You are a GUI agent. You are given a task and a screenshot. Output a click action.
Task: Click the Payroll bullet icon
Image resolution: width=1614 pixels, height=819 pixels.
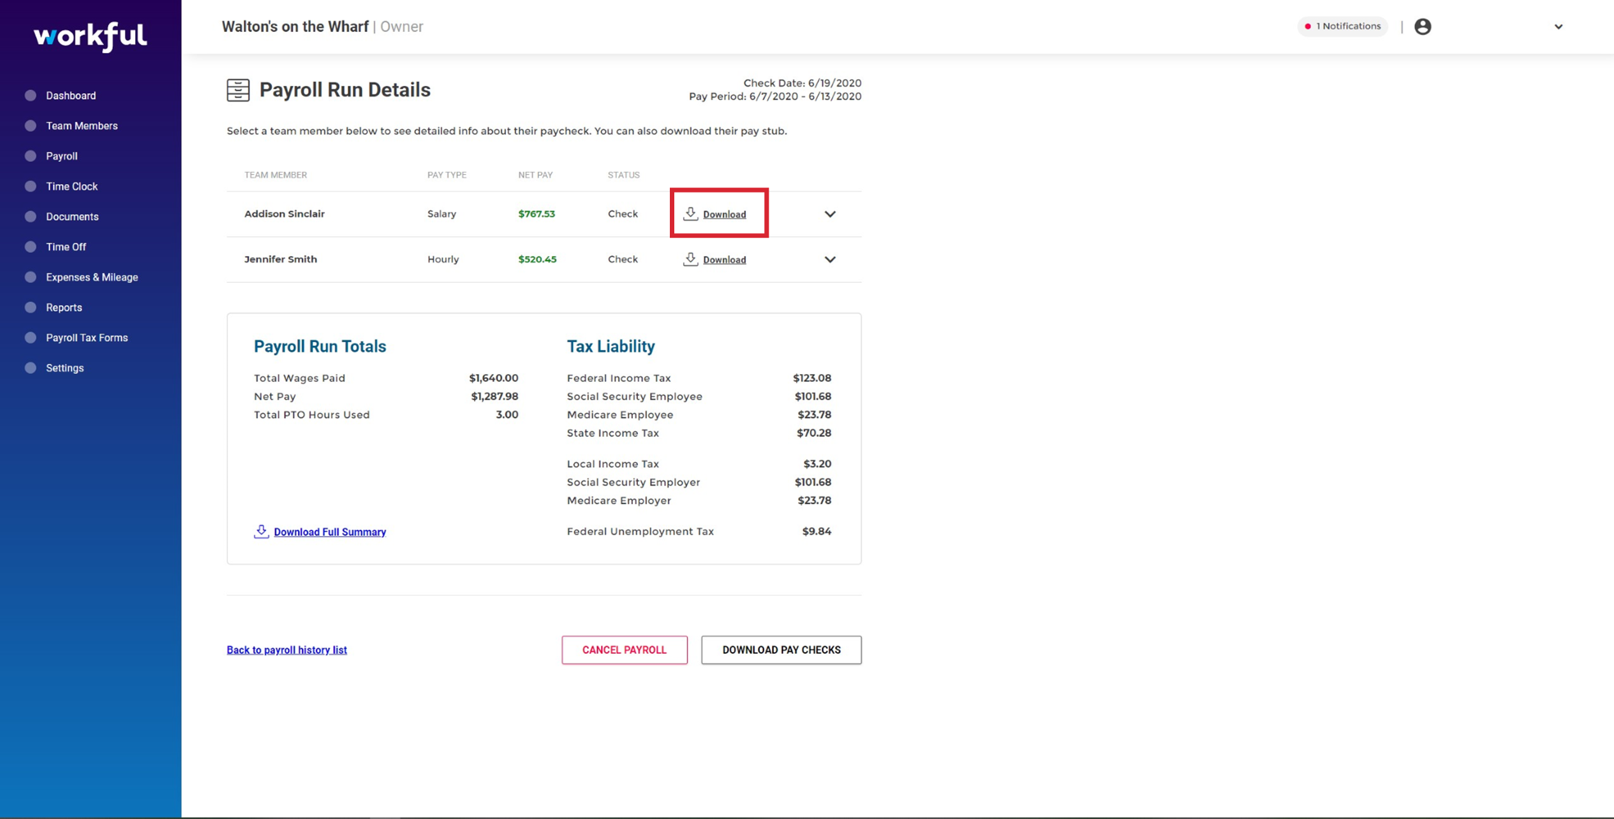[30, 156]
